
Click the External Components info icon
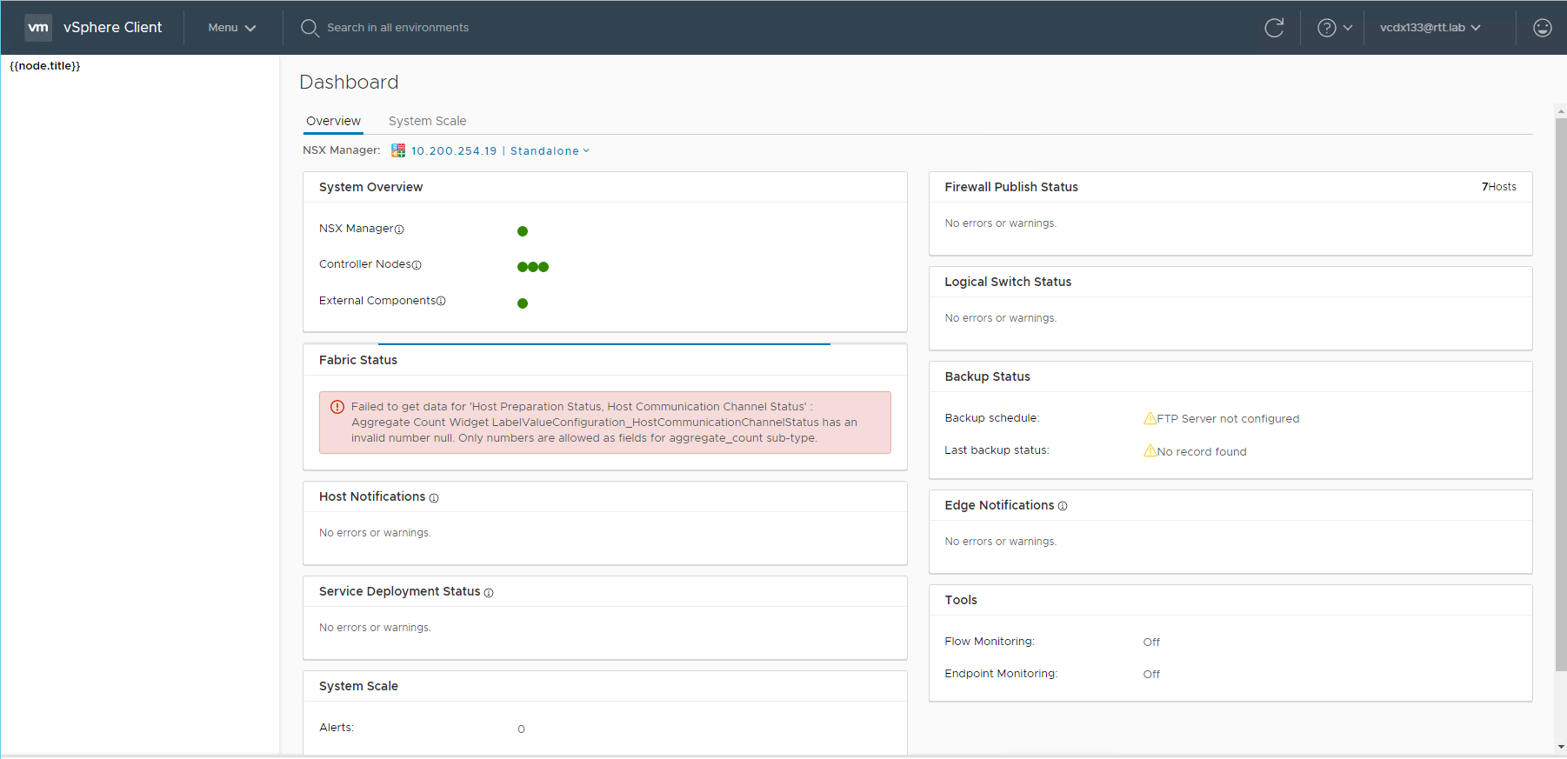[x=441, y=302]
